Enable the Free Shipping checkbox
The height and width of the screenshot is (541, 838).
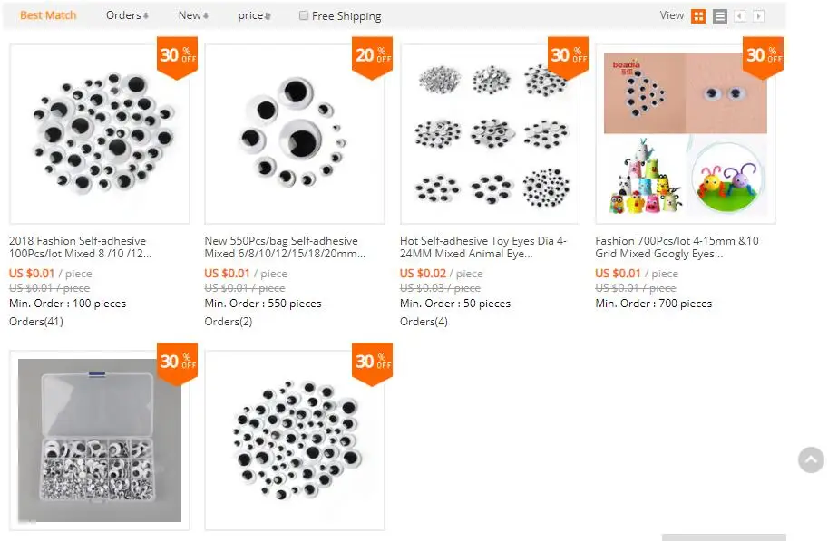[x=304, y=15]
